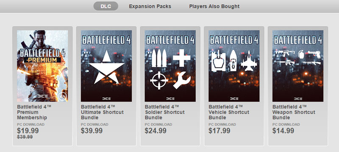Open the Battlefield 4 Premium cover image
Viewport: 339px width, 152px height.
pos(42,66)
